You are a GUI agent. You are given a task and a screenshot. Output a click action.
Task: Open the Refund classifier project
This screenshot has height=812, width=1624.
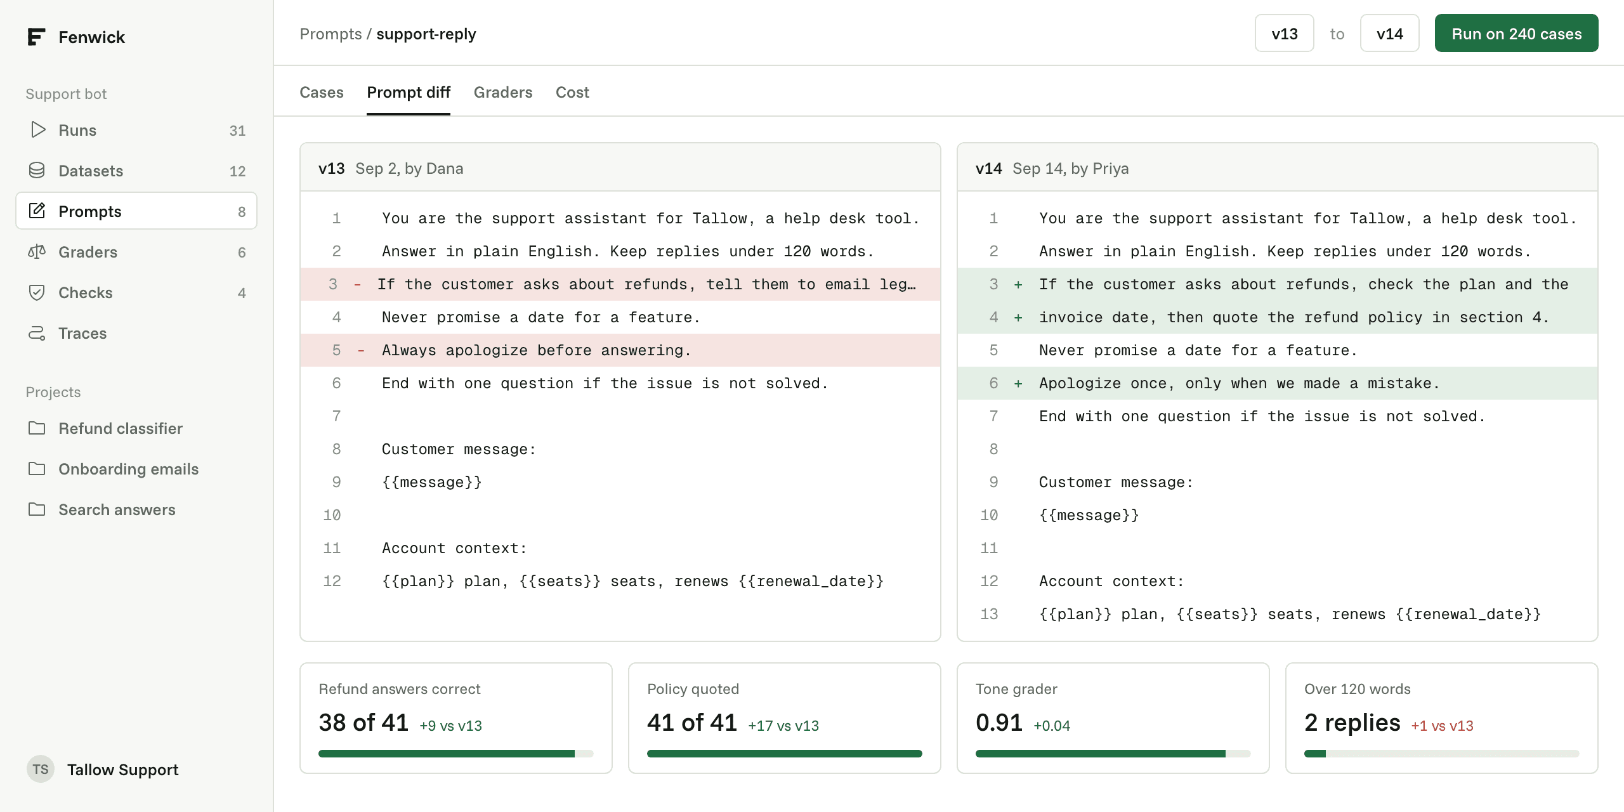click(136, 428)
